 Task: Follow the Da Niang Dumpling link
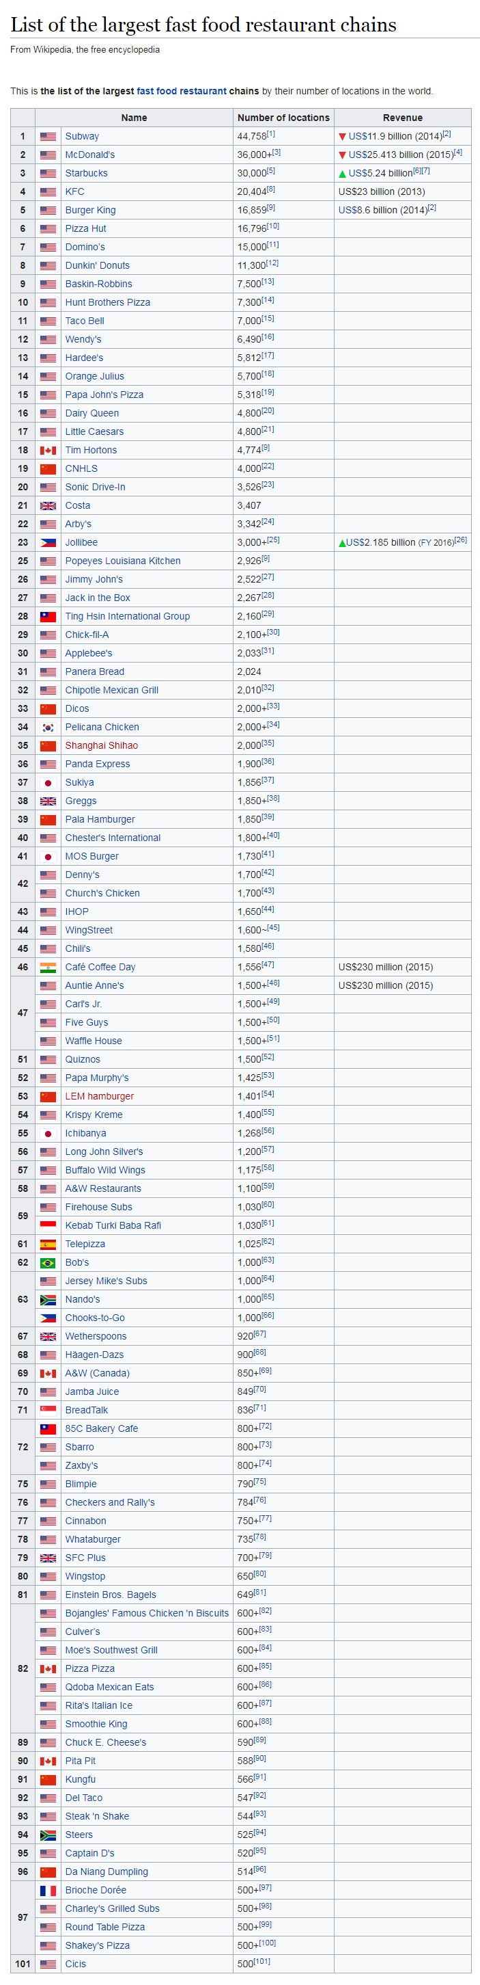click(x=106, y=1871)
